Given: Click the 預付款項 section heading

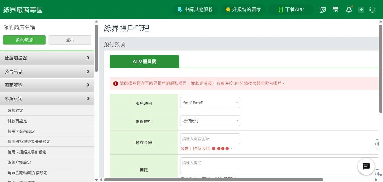Looking at the screenshot, I should coord(114,44).
